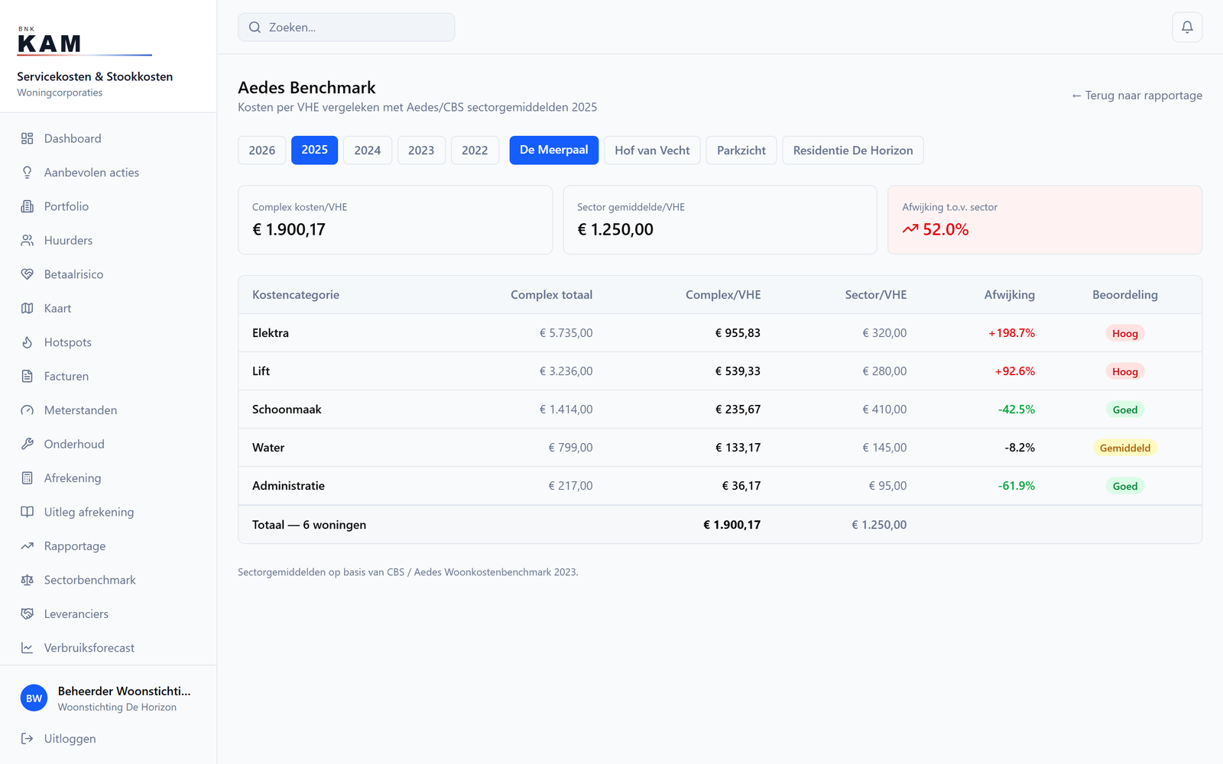Switch to the 2023 year tab
Viewport: 1223px width, 764px height.
(x=421, y=151)
